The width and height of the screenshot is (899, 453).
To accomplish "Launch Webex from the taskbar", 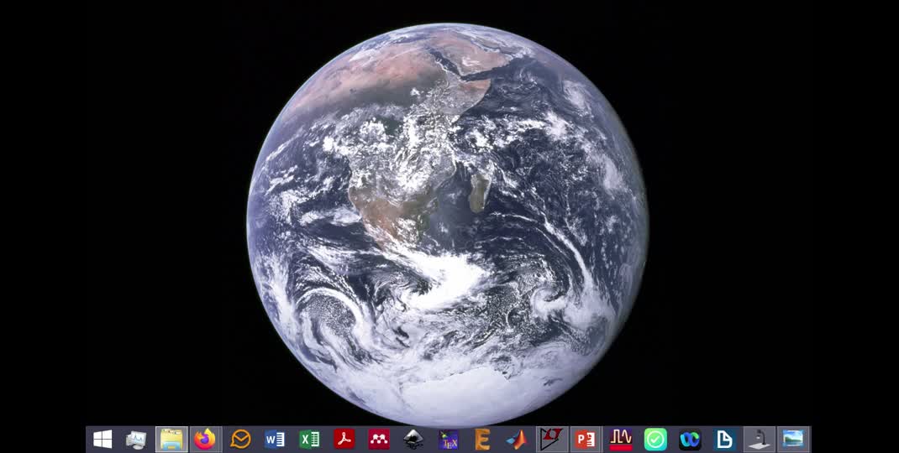I will (x=690, y=440).
